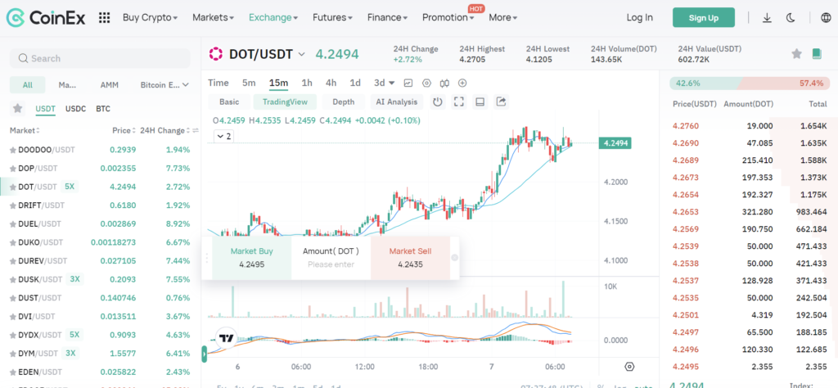The width and height of the screenshot is (838, 388).
Task: Switch to the Depth chart tab
Action: (343, 102)
